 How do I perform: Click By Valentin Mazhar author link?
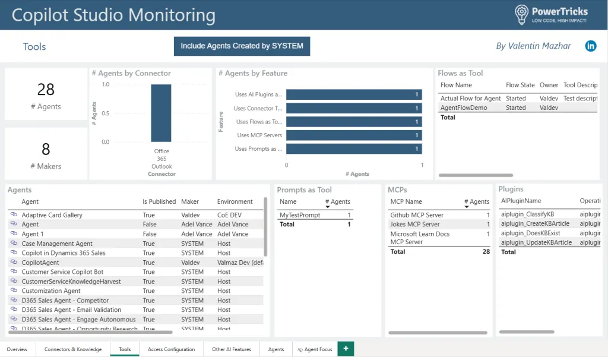534,46
